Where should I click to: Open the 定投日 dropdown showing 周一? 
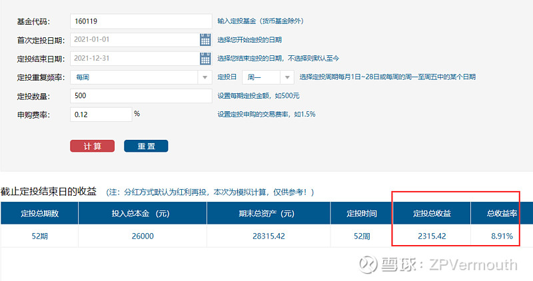[x=286, y=77]
